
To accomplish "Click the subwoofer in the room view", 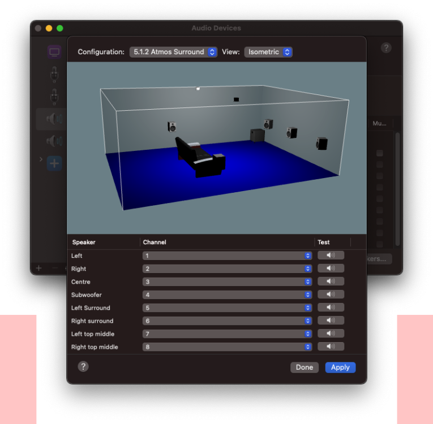I will 257,135.
